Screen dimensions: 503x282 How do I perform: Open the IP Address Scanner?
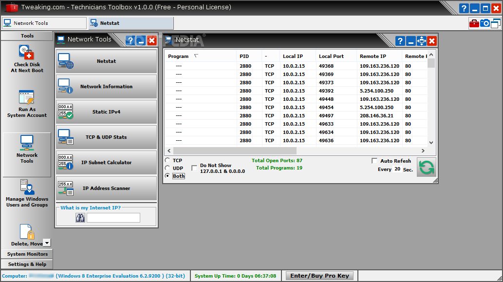107,188
